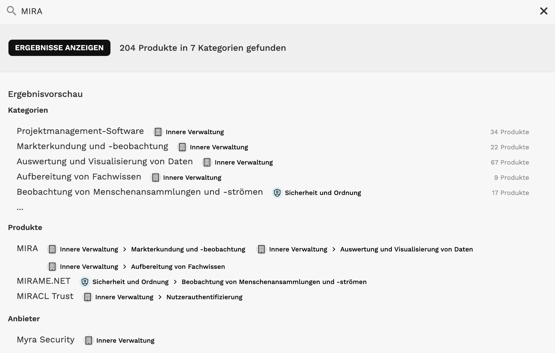
Task: Open the MIRACL Trust product
Action: click(45, 296)
